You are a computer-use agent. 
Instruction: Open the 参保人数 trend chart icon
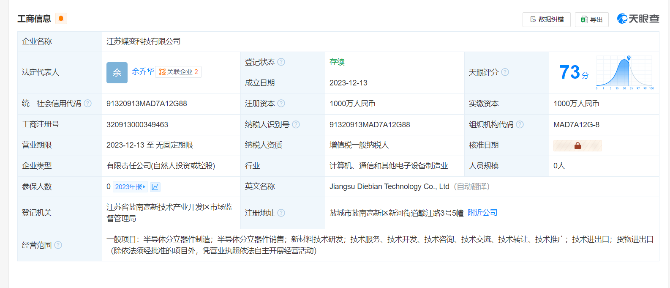click(x=155, y=187)
